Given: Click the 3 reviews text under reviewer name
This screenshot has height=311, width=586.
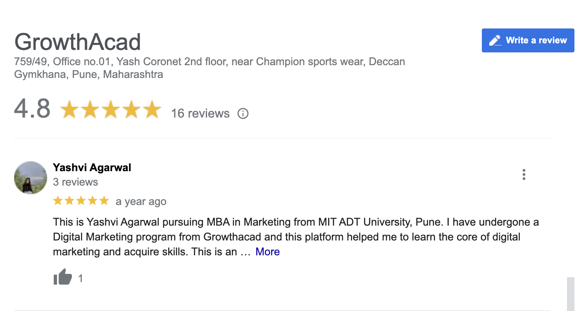Looking at the screenshot, I should point(75,182).
